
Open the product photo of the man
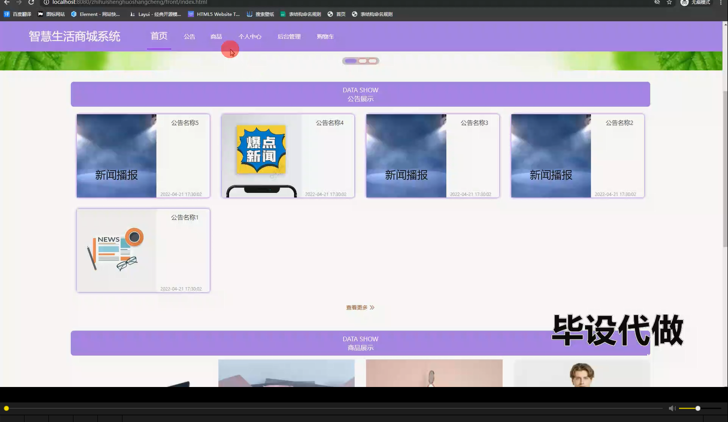coord(582,374)
